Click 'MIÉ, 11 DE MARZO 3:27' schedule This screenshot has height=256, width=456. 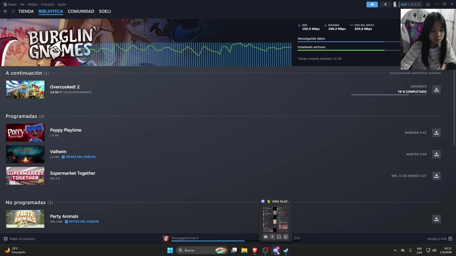pyautogui.click(x=409, y=176)
